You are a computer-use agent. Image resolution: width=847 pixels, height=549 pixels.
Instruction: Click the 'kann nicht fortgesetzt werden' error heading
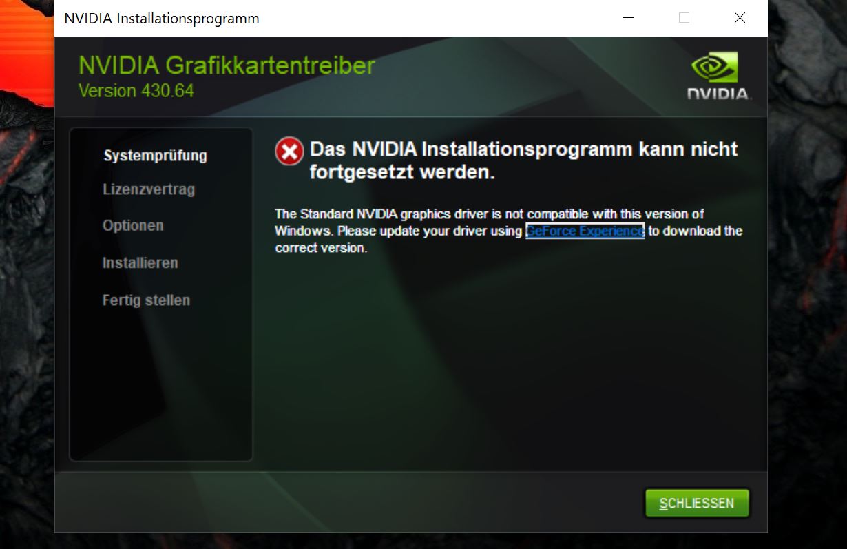(x=523, y=160)
